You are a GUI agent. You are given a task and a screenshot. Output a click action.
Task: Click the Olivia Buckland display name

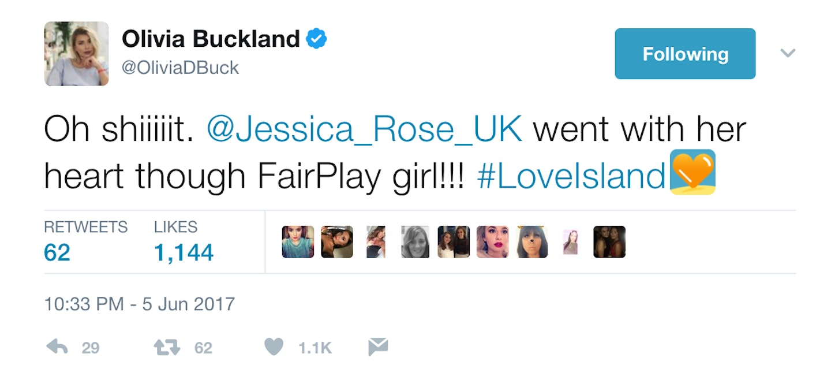(211, 39)
